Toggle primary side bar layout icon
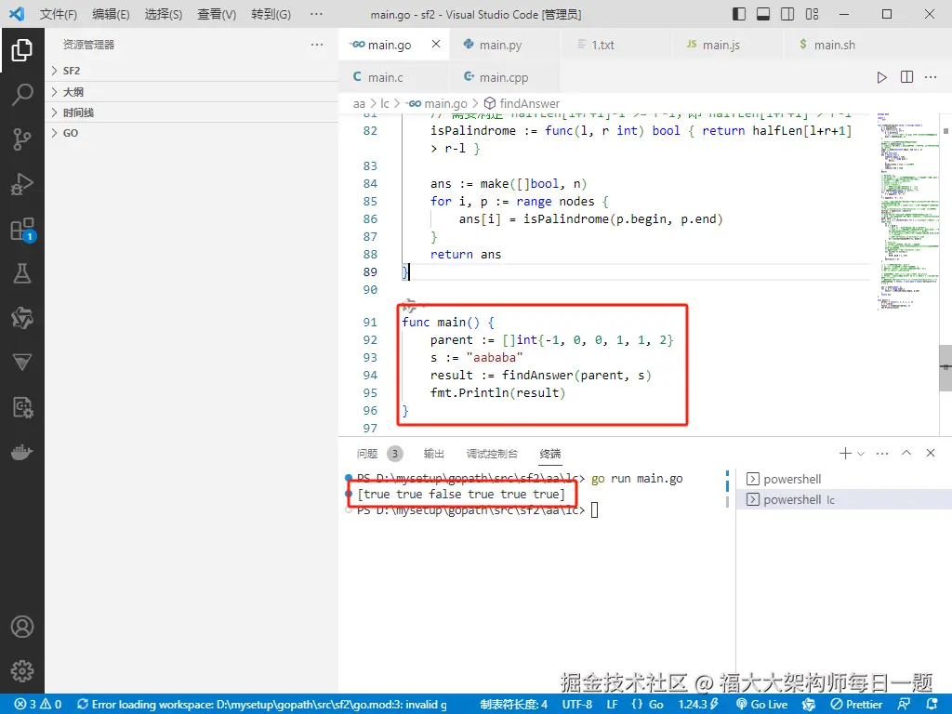Viewport: 952px width, 714px height. (x=739, y=14)
